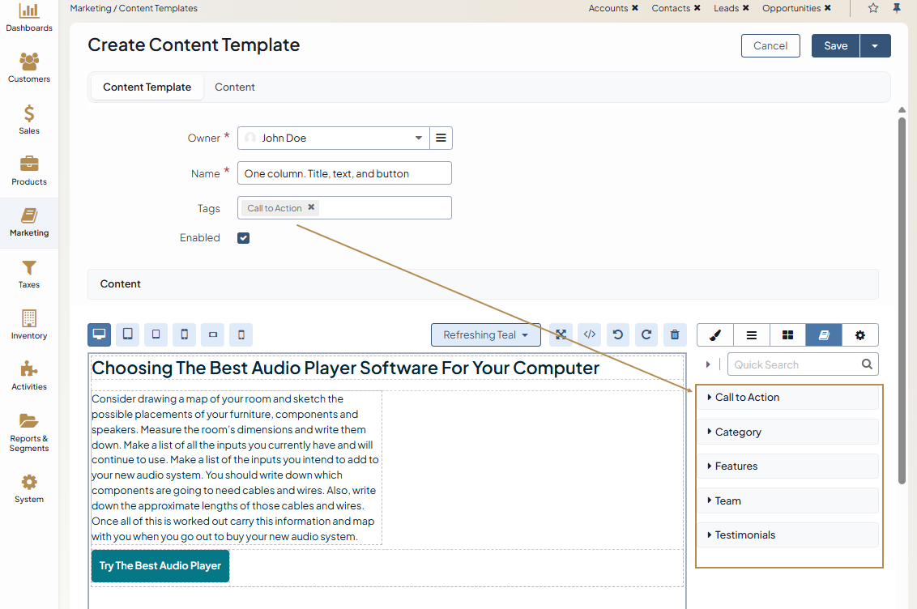Open editor settings gear icon
The image size is (917, 609).
860,335
